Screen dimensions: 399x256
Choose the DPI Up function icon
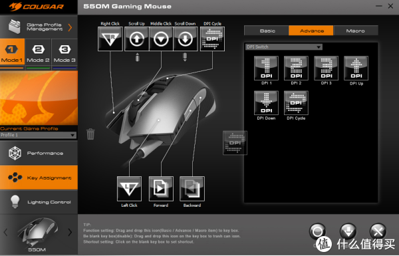click(x=356, y=68)
